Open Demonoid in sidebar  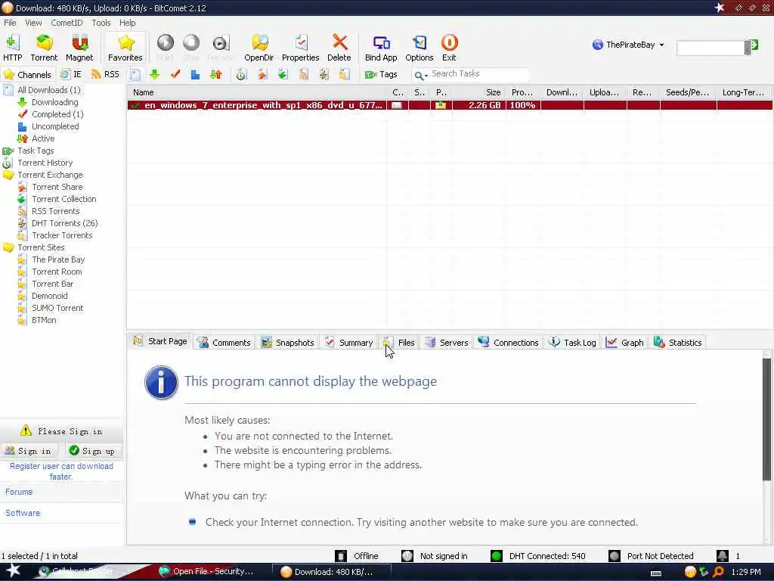point(49,296)
